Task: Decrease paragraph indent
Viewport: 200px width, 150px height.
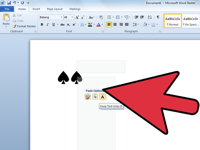Action: [x=136, y=17]
